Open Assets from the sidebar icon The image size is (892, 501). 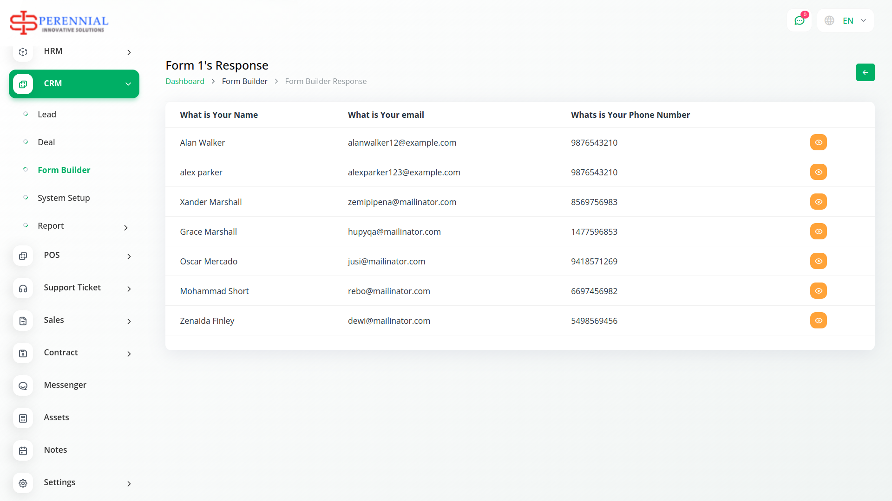[x=23, y=418]
